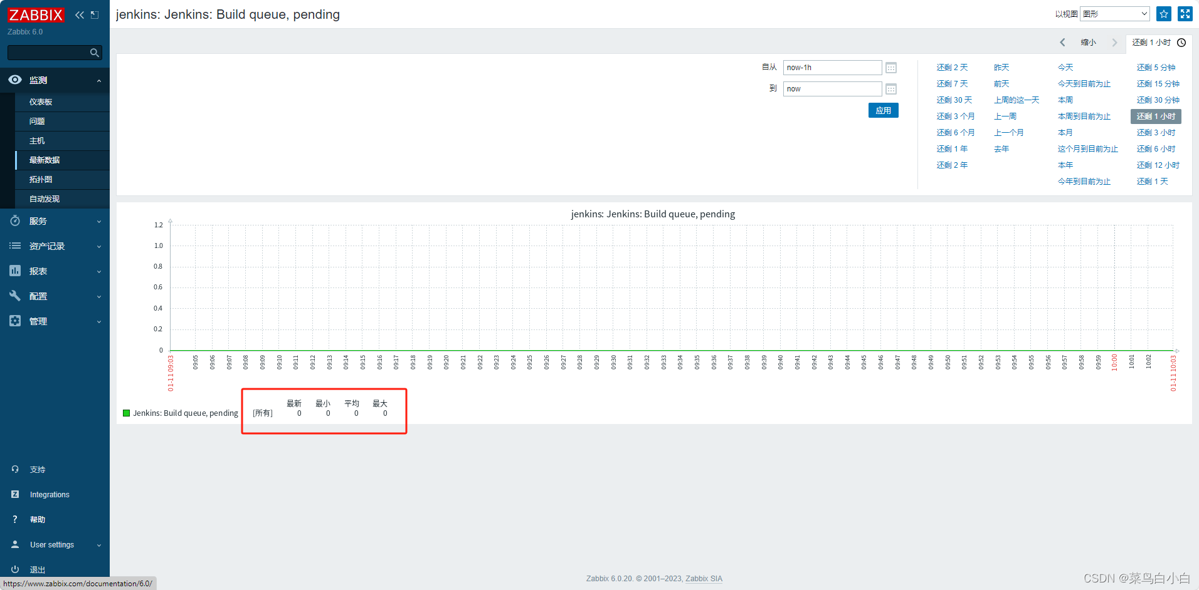The width and height of the screenshot is (1199, 590).
Task: Click the question-mark icon for 帮助
Action: [x=15, y=519]
